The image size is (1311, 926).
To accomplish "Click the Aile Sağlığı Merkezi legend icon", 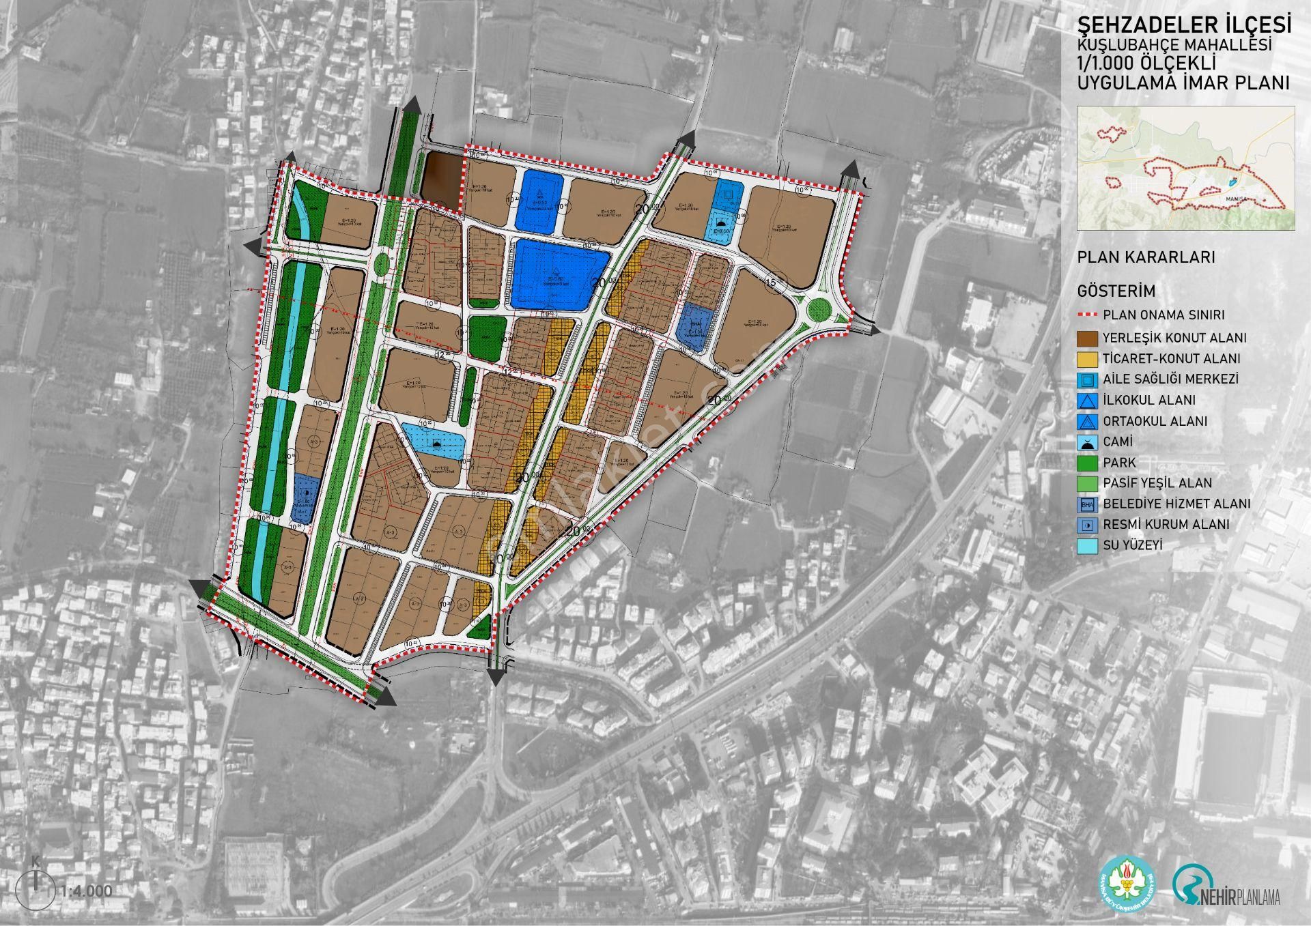I will point(1088,379).
